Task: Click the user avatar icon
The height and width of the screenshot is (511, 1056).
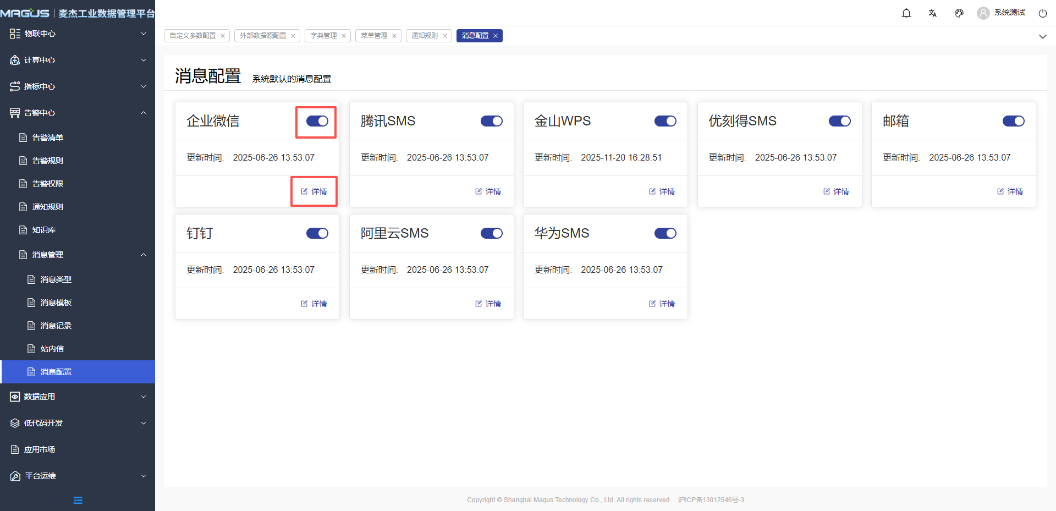Action: pyautogui.click(x=983, y=13)
